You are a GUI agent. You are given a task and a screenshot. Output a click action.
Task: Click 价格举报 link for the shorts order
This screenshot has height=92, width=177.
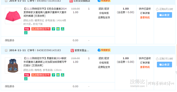point(104,13)
